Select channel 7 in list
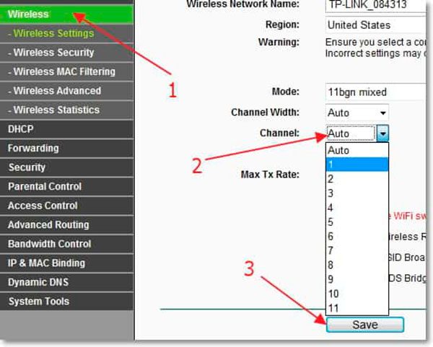 [x=357, y=250]
